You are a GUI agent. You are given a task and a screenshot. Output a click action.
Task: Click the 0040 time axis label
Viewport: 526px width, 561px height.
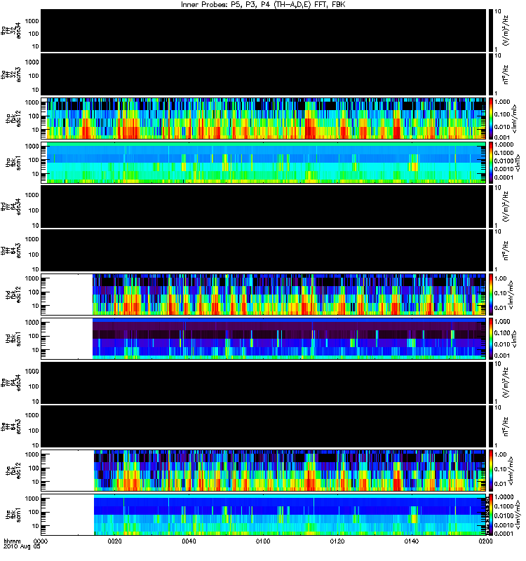coord(189,541)
